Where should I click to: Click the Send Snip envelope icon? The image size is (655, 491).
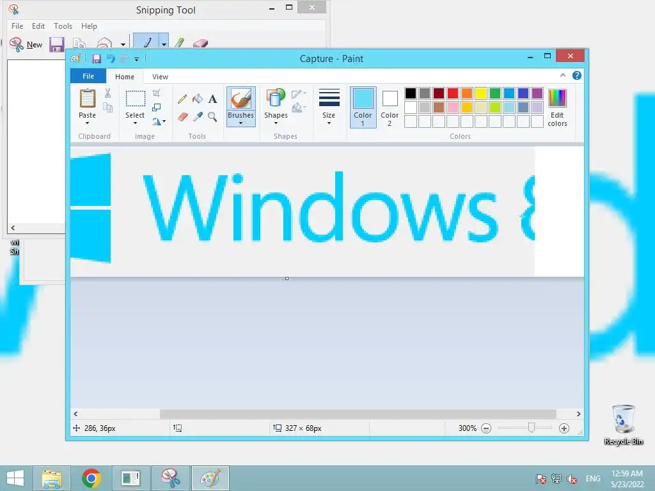[105, 43]
